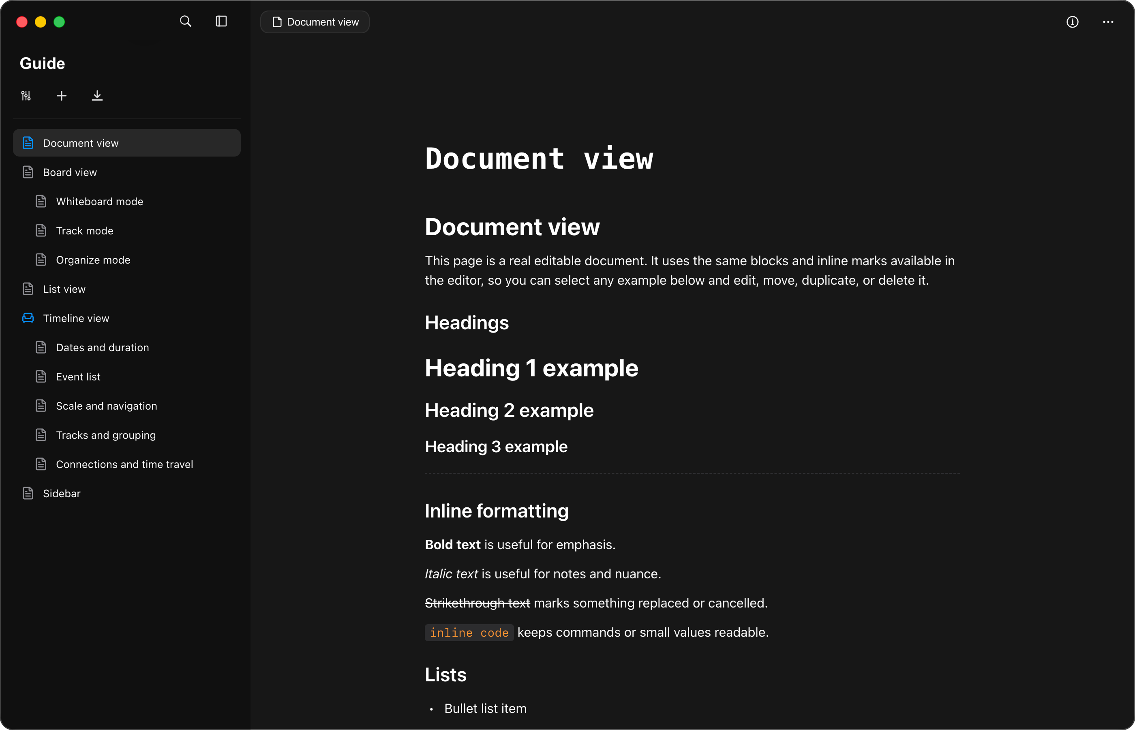Click the List view page icon
This screenshot has height=730, width=1135.
coord(28,289)
